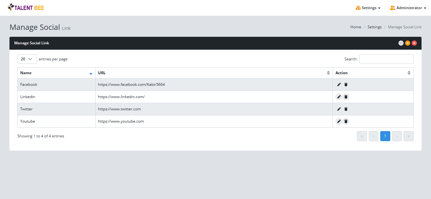Expand the Administrator account menu
Viewport: 431px width, 199px height.
[408, 8]
